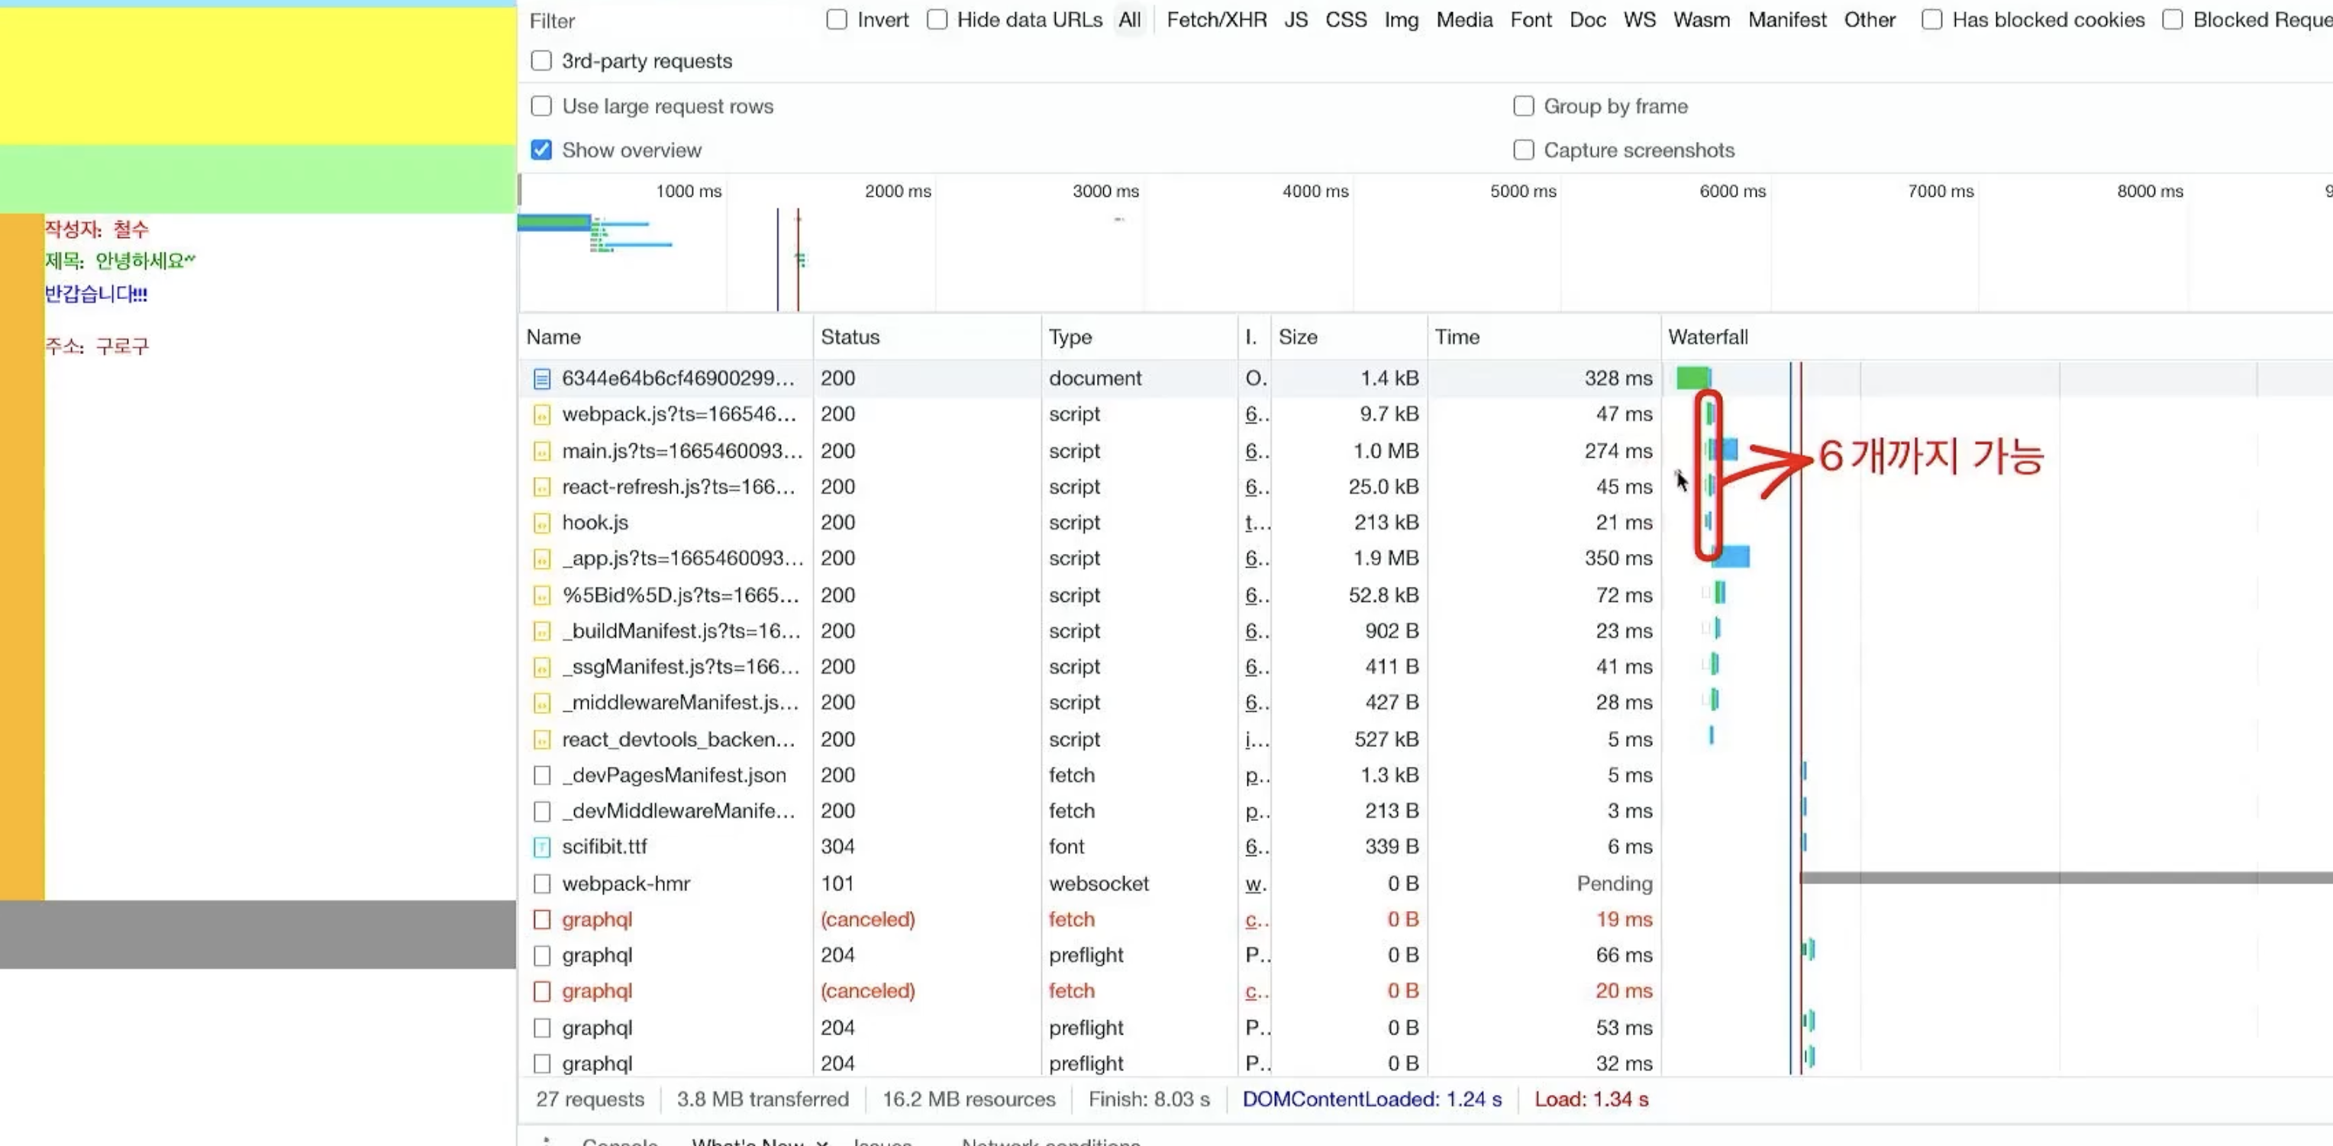The width and height of the screenshot is (2333, 1146).
Task: Click the file icon beside _devPagesManifest.json
Action: click(x=541, y=776)
